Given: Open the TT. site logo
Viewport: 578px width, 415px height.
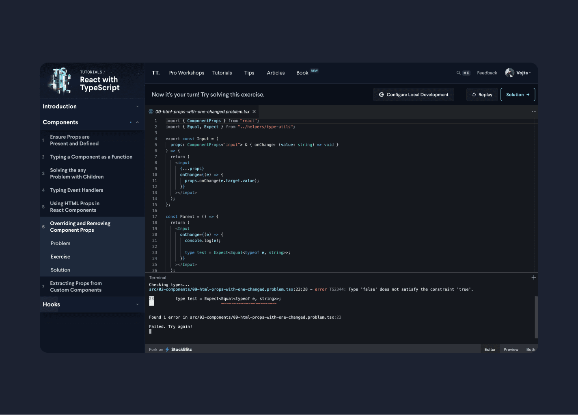Looking at the screenshot, I should click(155, 73).
